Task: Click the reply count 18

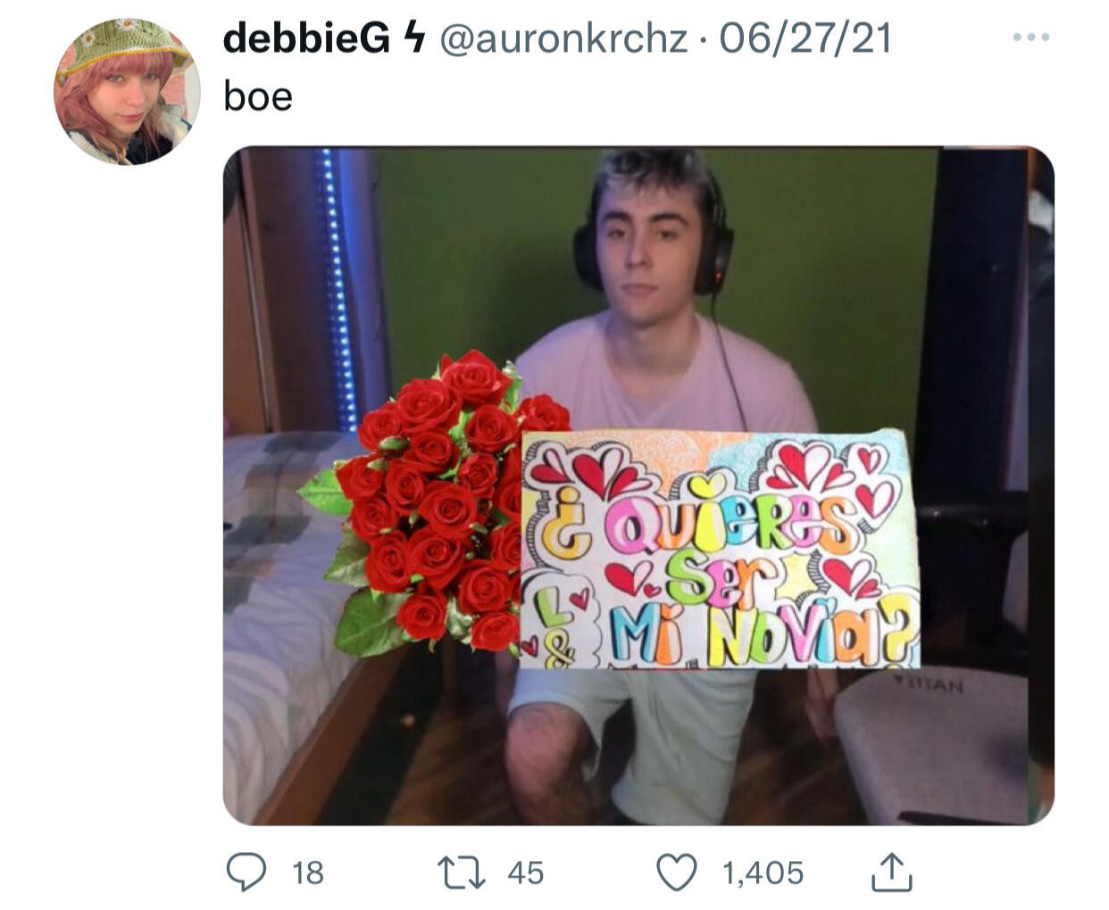Action: point(308,873)
